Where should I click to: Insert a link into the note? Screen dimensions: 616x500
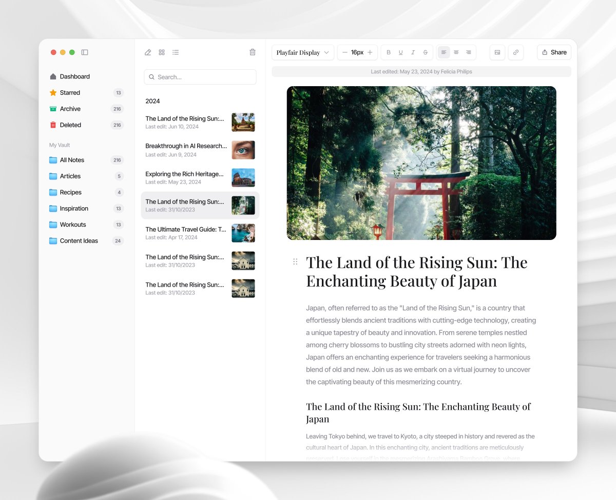tap(516, 52)
